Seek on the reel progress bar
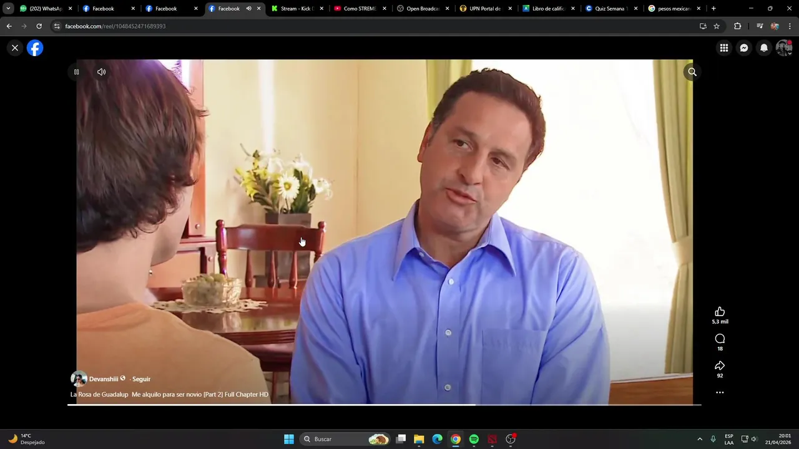The height and width of the screenshot is (449, 799). coord(384,405)
